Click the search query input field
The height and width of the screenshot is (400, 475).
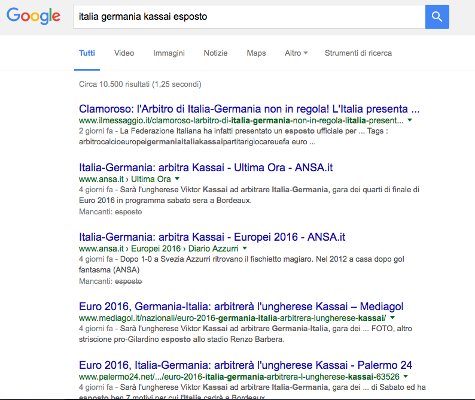248,17
